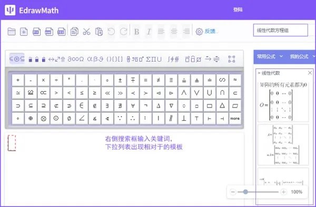This screenshot has width=316, height=207.
Task: Insert the circled times (⊗) symbol
Action: [x=43, y=119]
